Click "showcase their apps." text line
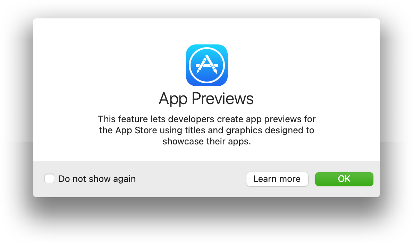Viewport: 413px width, 243px height. click(207, 142)
